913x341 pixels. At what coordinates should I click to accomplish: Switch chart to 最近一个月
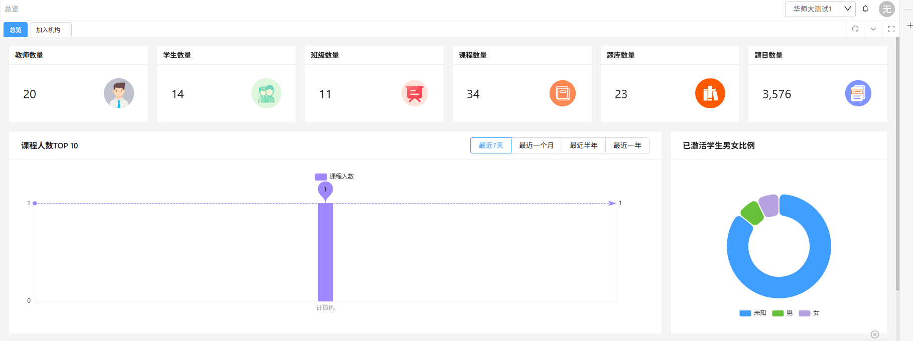[x=536, y=145]
